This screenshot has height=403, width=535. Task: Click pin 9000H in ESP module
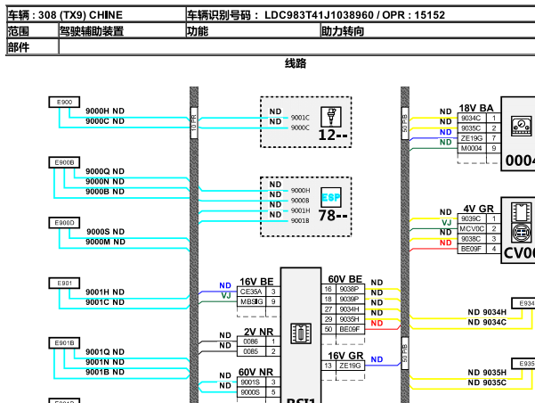[301, 191]
